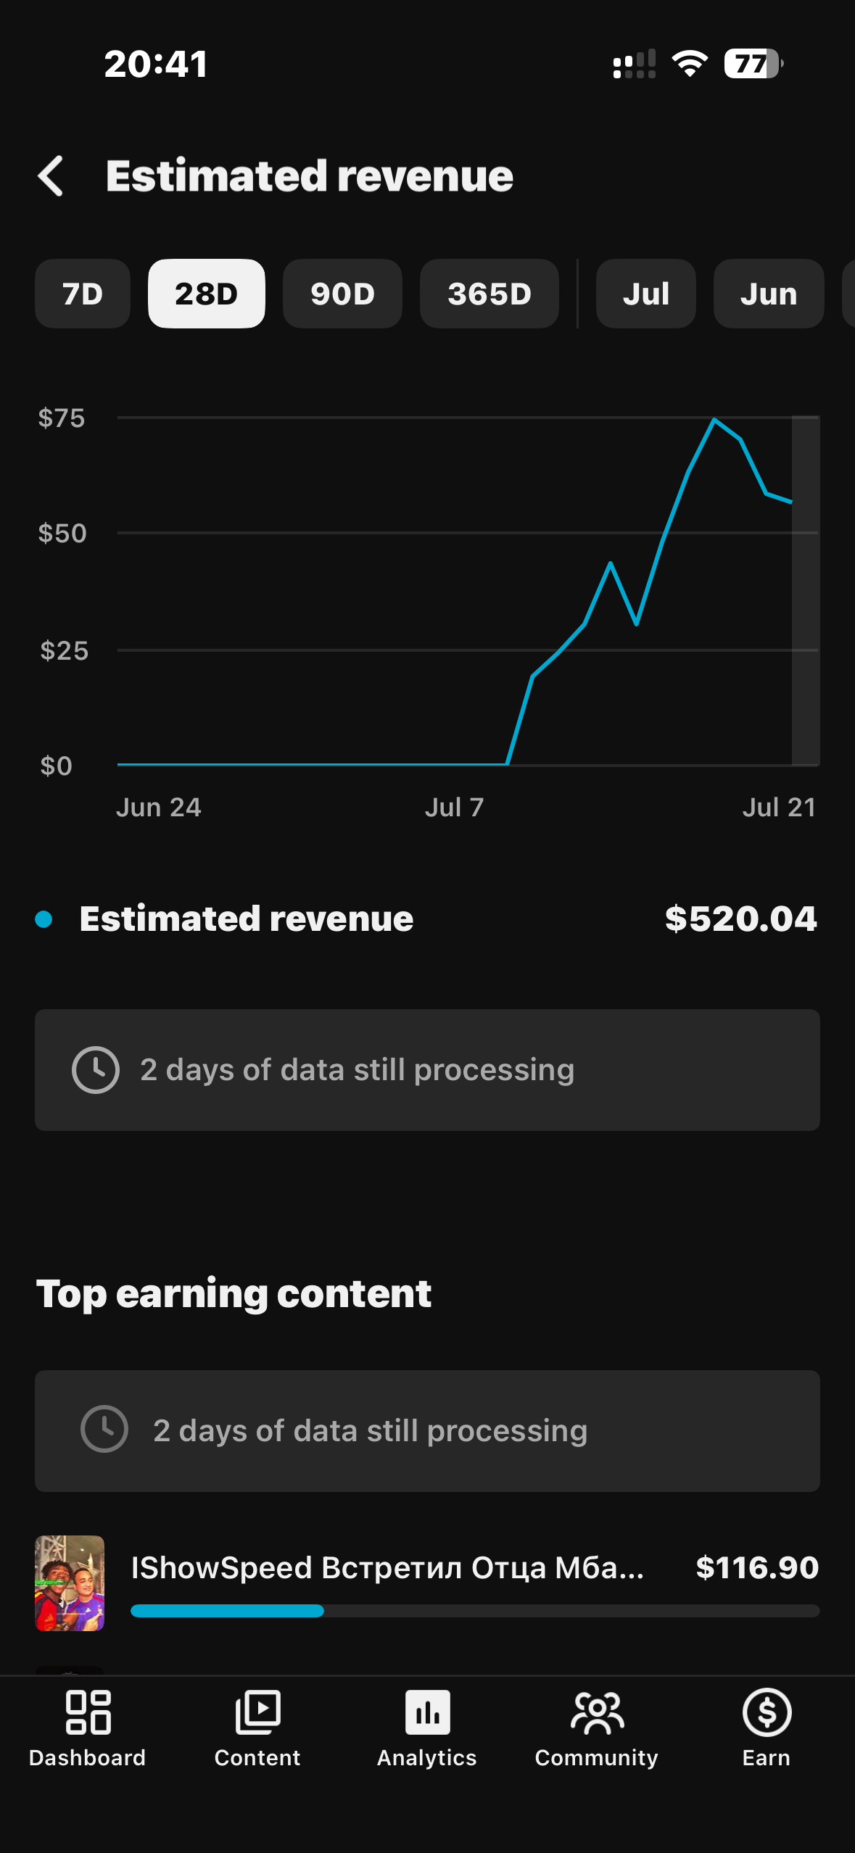Viewport: 855px width, 1853px height.
Task: Open the Earn dollar icon
Action: 767,1712
